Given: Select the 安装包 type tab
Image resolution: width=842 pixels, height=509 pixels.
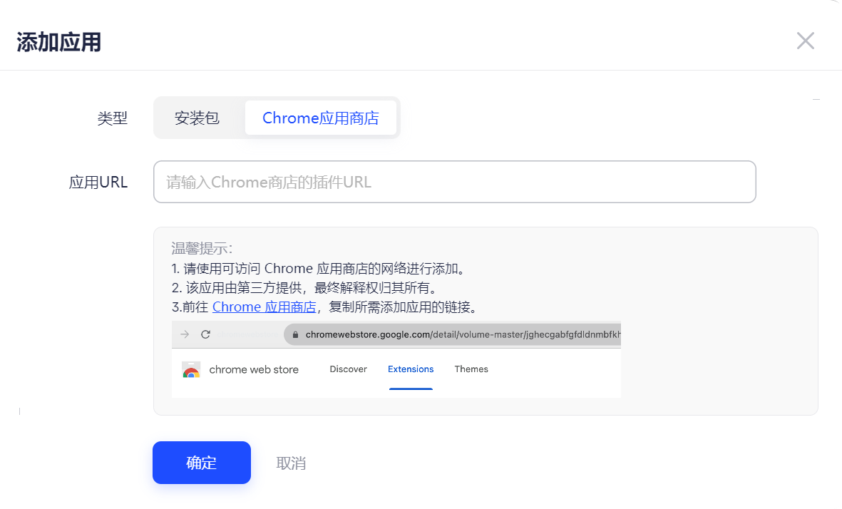Looking at the screenshot, I should (x=197, y=118).
